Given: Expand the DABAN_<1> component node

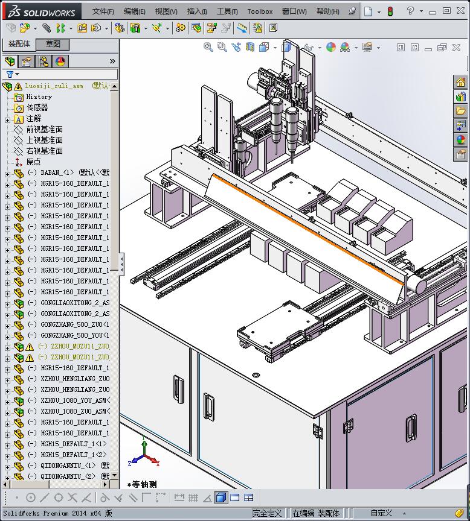Looking at the screenshot, I should pos(8,174).
